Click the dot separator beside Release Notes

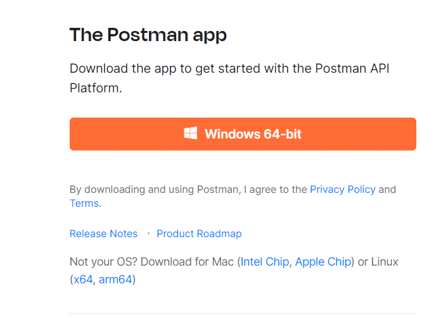[148, 233]
